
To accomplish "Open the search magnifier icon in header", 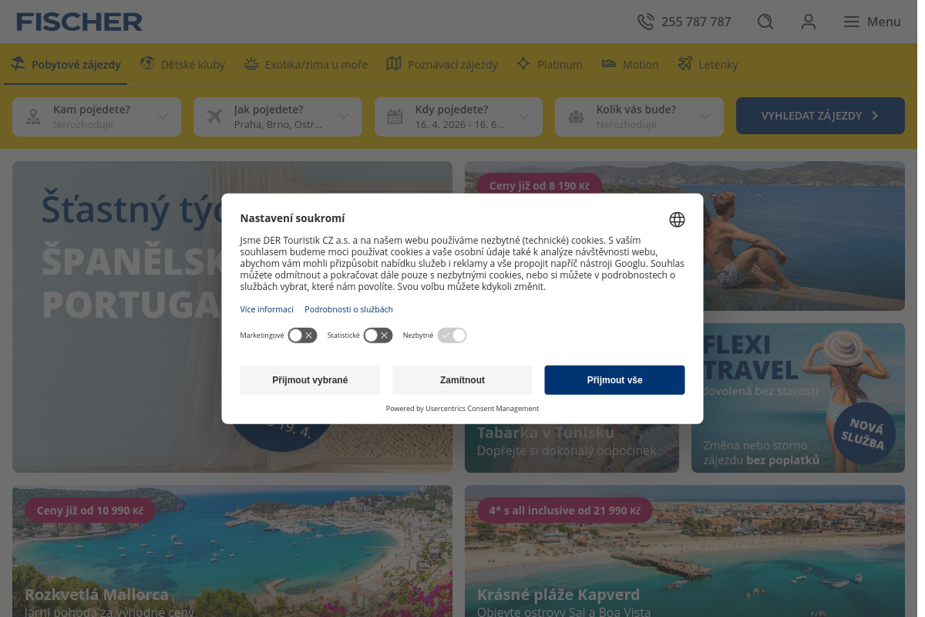I will pyautogui.click(x=765, y=22).
